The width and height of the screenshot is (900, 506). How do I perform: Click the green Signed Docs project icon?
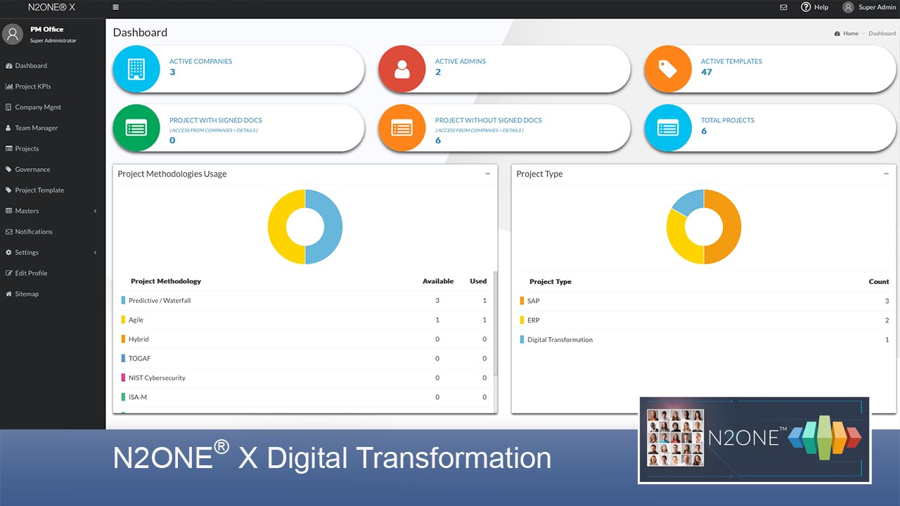pos(136,128)
